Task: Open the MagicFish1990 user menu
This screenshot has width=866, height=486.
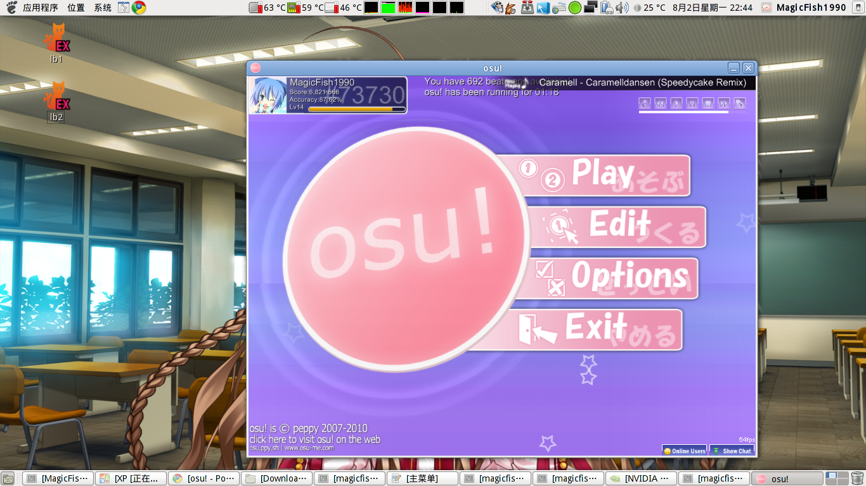Action: click(804, 8)
